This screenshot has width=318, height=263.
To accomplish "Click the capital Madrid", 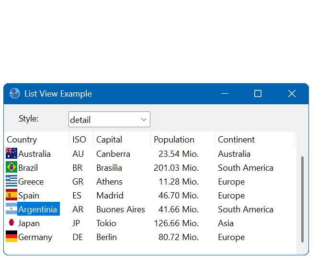I will click(x=110, y=196).
